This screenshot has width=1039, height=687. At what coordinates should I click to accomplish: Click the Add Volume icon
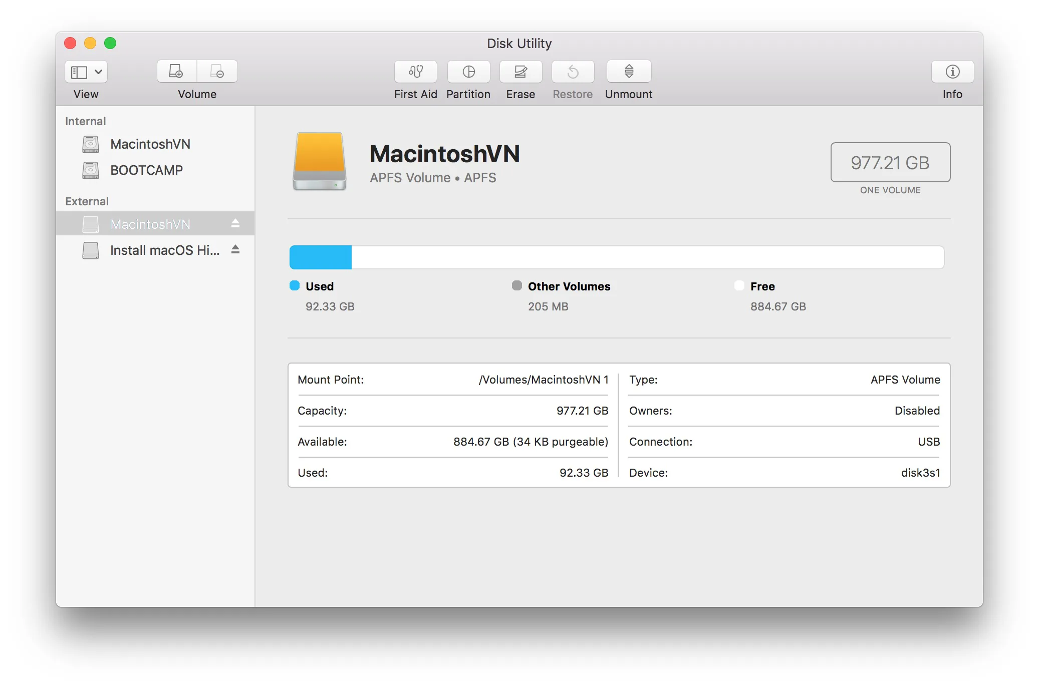tap(177, 72)
